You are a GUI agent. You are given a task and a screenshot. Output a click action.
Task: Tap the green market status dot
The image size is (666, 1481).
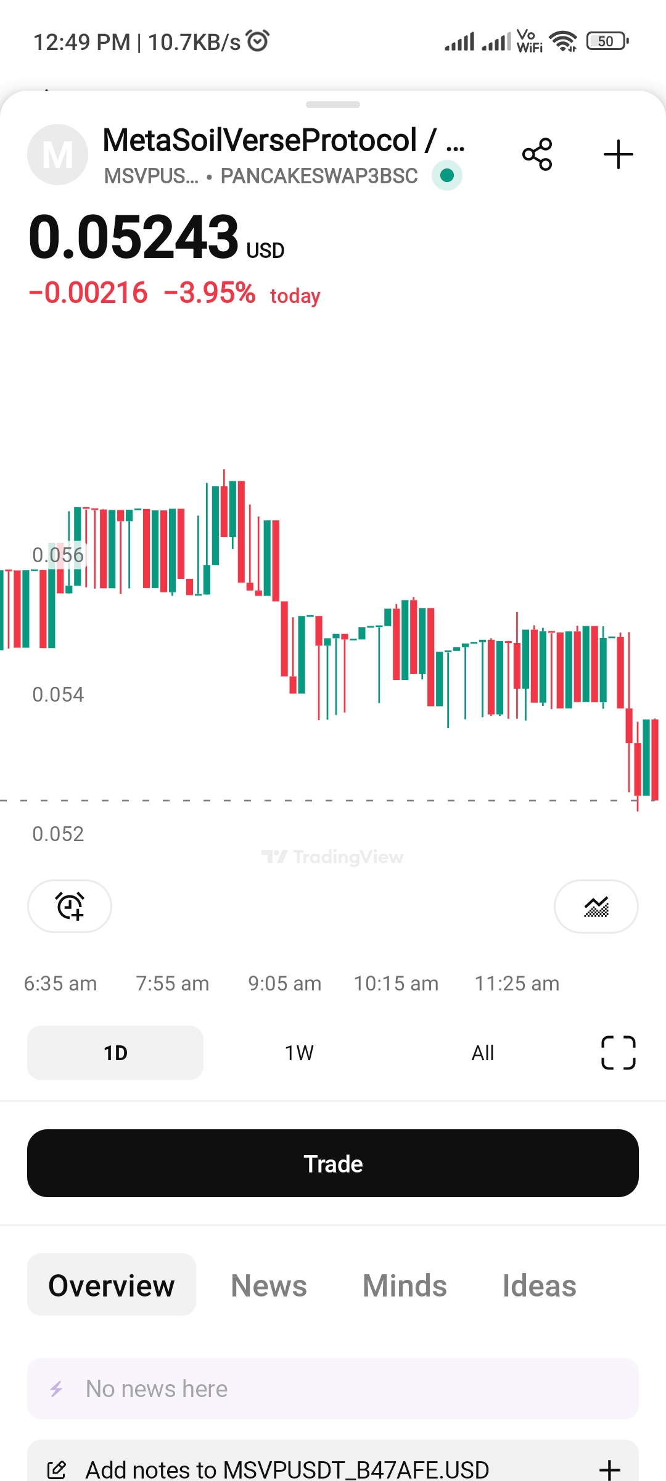[447, 175]
